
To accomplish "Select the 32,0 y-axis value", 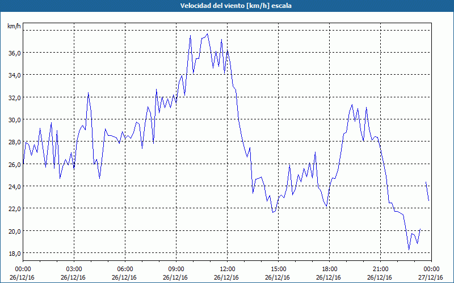I will (15, 98).
